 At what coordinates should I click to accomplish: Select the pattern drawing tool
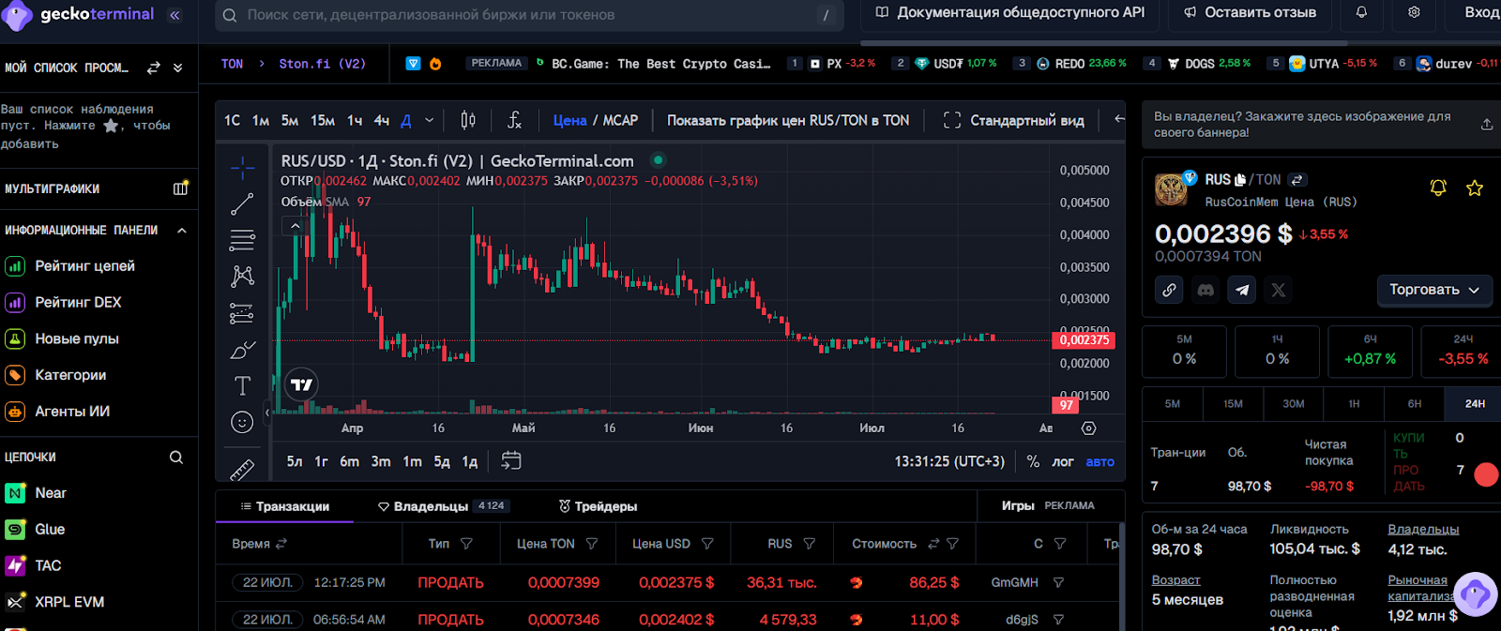coord(242,276)
